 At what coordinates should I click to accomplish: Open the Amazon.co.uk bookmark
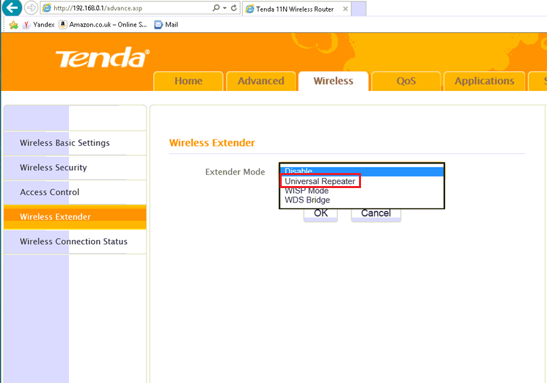click(x=103, y=25)
